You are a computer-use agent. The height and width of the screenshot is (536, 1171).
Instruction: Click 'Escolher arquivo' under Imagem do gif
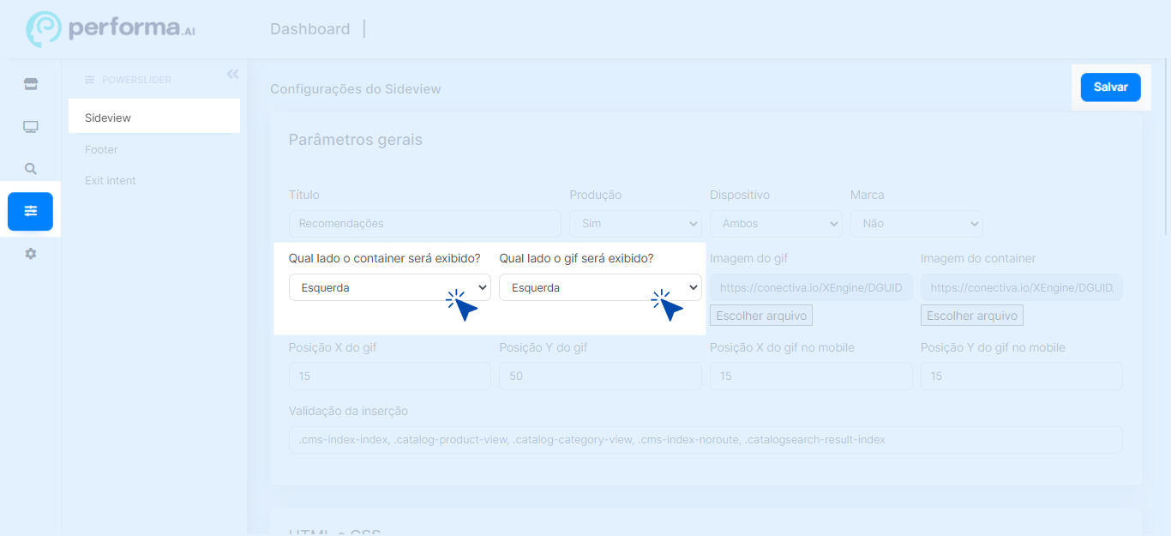pos(761,316)
